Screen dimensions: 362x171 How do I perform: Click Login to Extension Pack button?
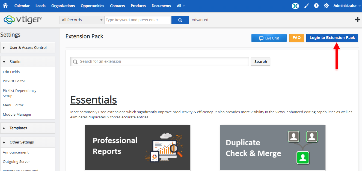click(x=332, y=38)
